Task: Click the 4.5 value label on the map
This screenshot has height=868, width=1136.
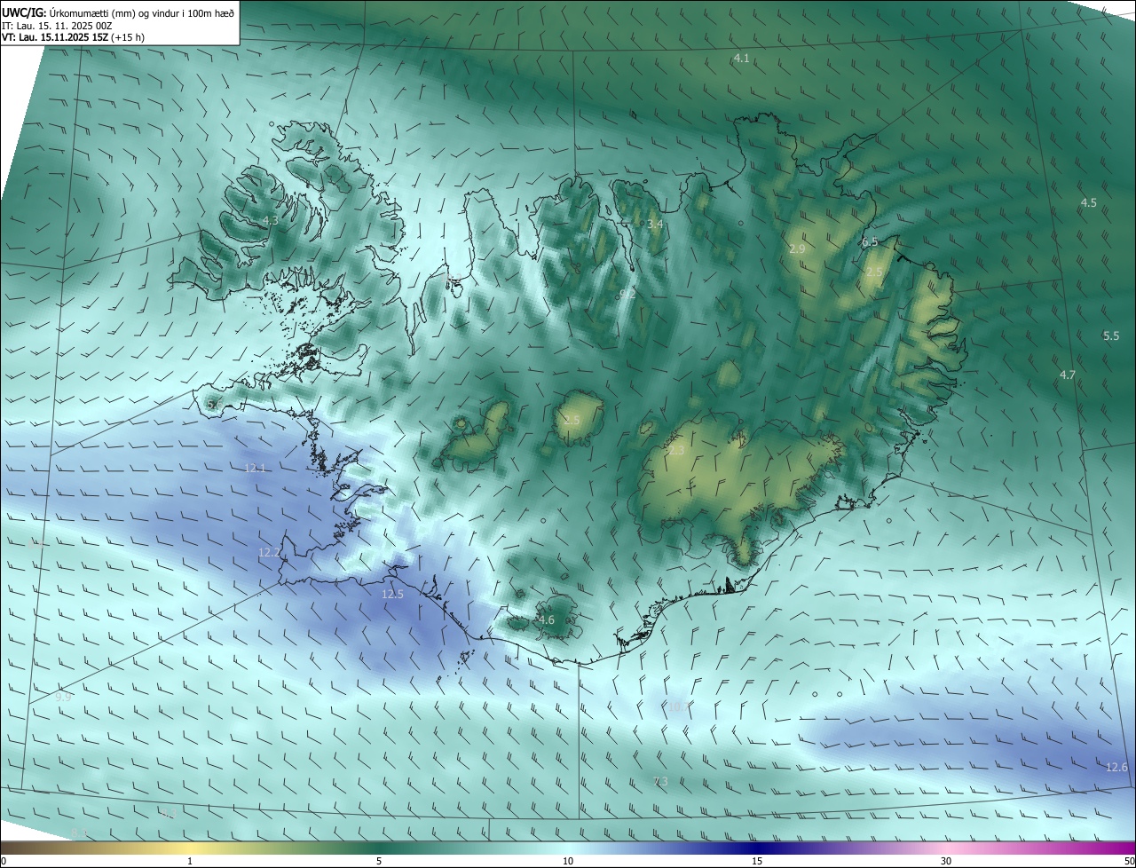Action: tap(1088, 202)
